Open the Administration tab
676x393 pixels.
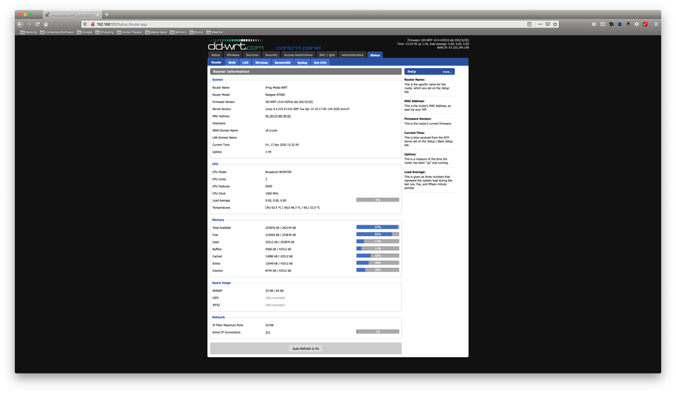352,55
